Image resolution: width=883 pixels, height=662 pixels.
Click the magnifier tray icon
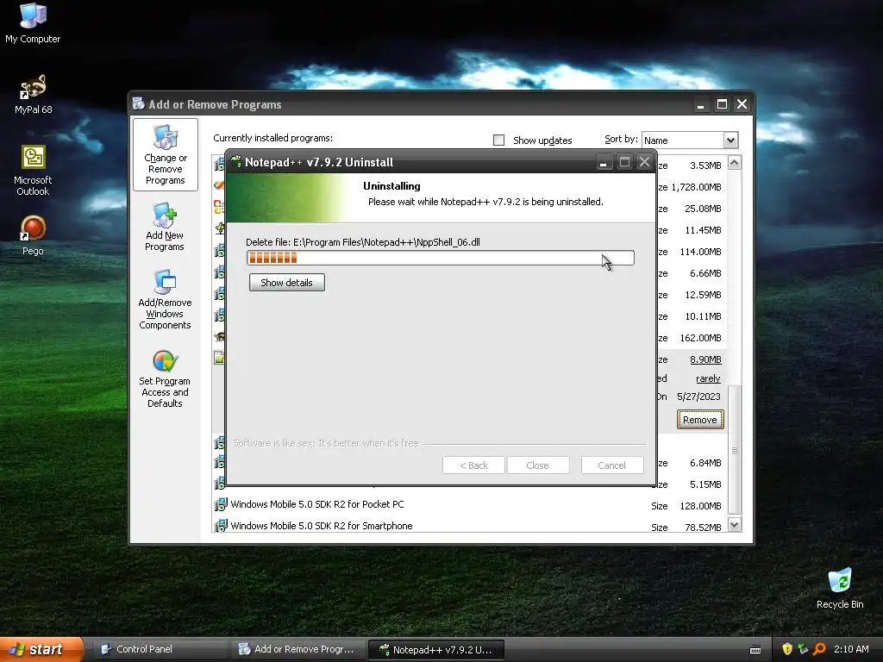click(819, 649)
